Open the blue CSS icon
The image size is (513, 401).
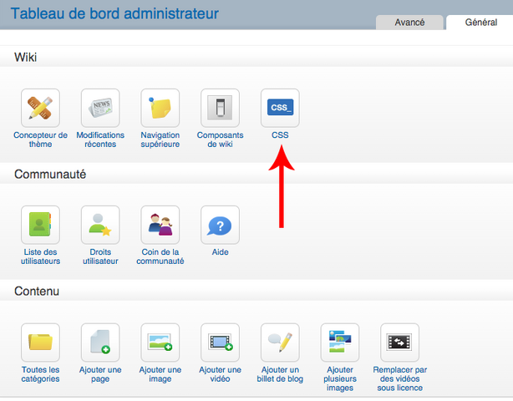(280, 108)
